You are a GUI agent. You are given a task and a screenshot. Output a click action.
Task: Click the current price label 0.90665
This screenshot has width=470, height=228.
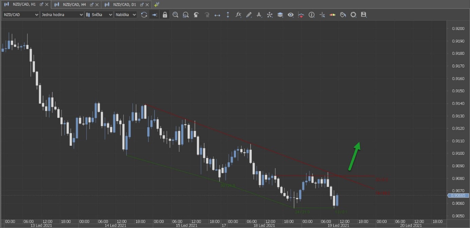pos(458,196)
